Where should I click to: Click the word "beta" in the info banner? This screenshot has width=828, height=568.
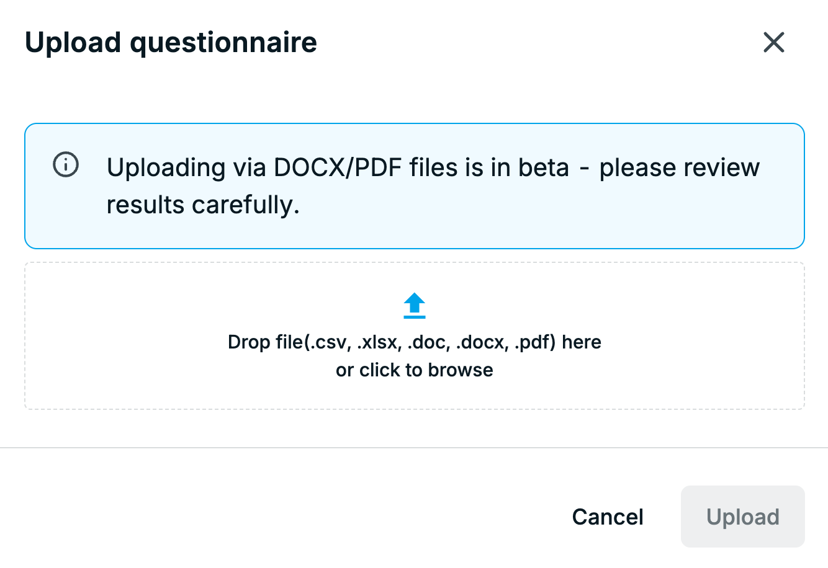tap(544, 167)
